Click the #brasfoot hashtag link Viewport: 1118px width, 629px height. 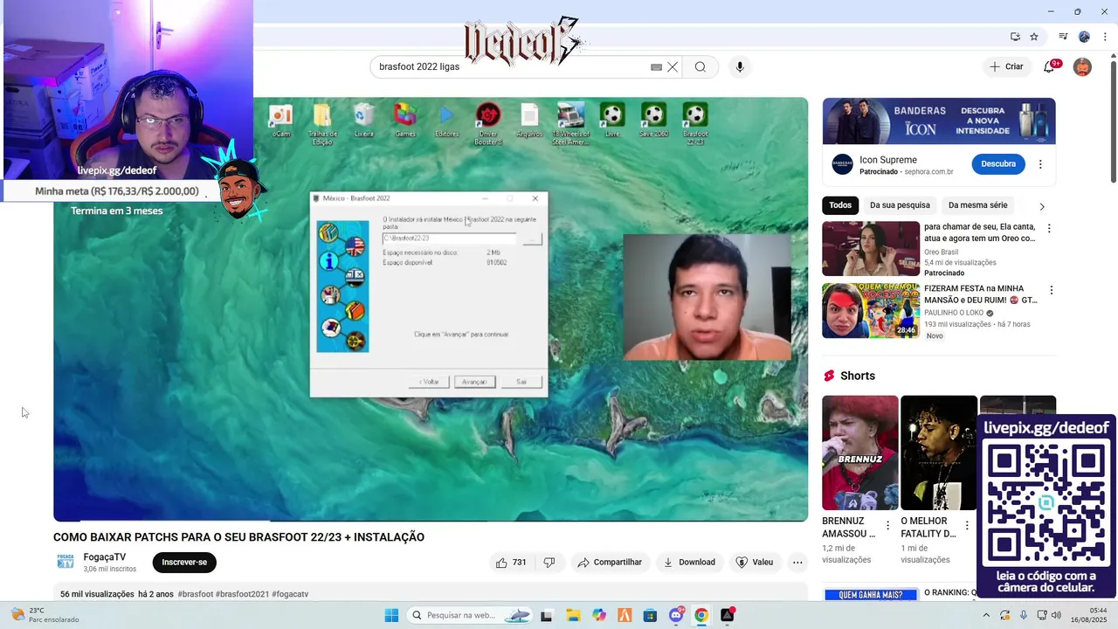coord(196,594)
